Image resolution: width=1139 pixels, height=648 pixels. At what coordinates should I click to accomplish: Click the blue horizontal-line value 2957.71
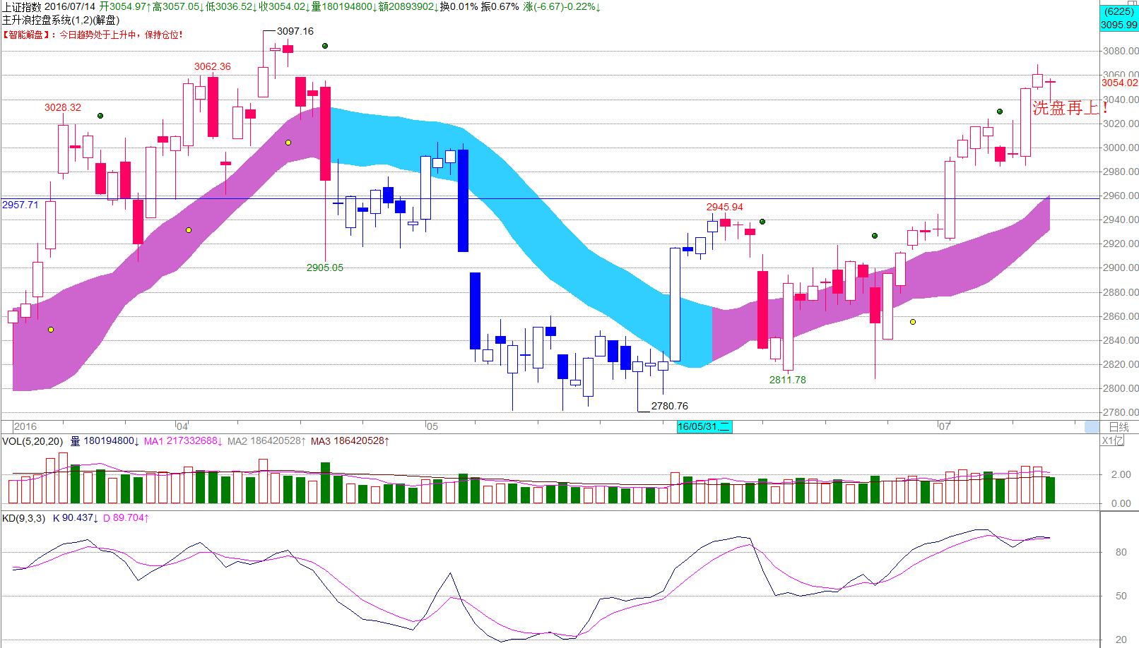point(20,205)
